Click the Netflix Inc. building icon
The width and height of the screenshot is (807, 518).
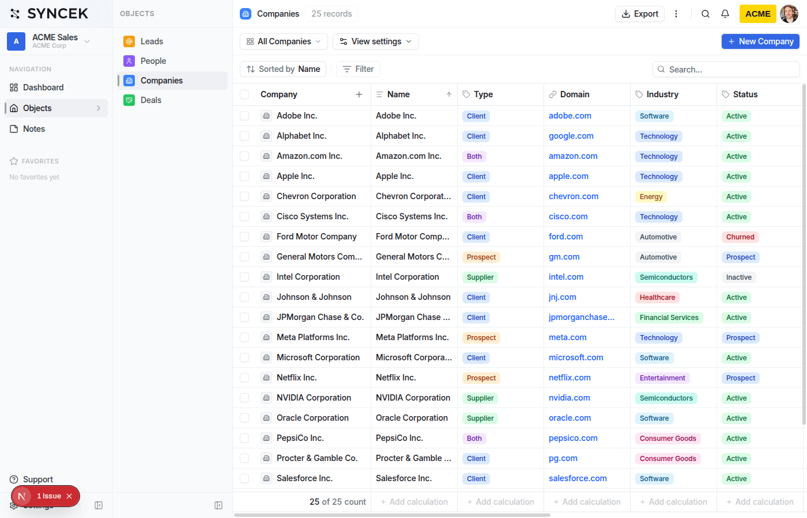pos(266,378)
